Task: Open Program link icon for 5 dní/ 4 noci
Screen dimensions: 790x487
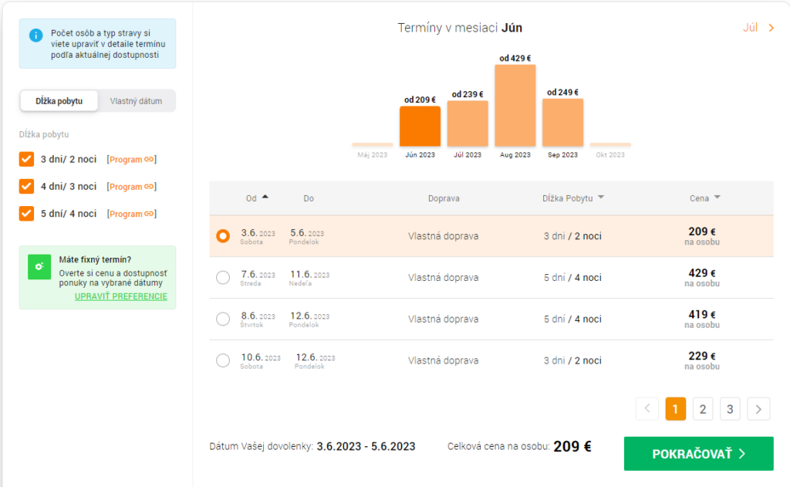Action: click(x=150, y=214)
